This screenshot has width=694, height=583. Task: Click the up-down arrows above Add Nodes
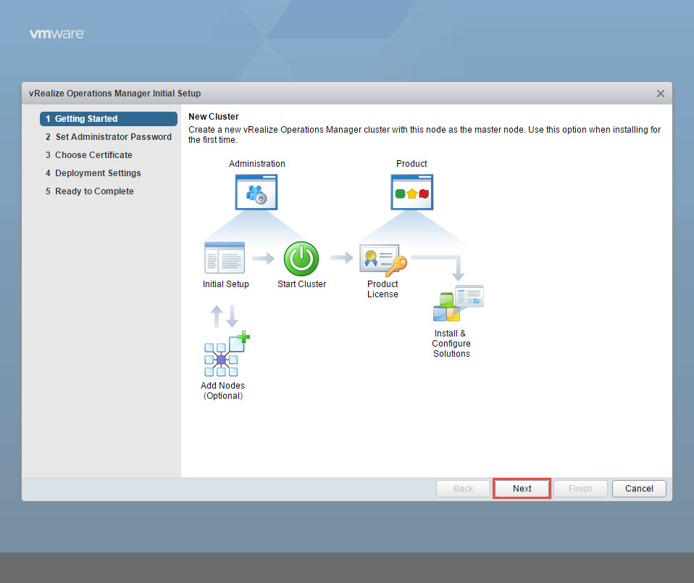(x=225, y=315)
